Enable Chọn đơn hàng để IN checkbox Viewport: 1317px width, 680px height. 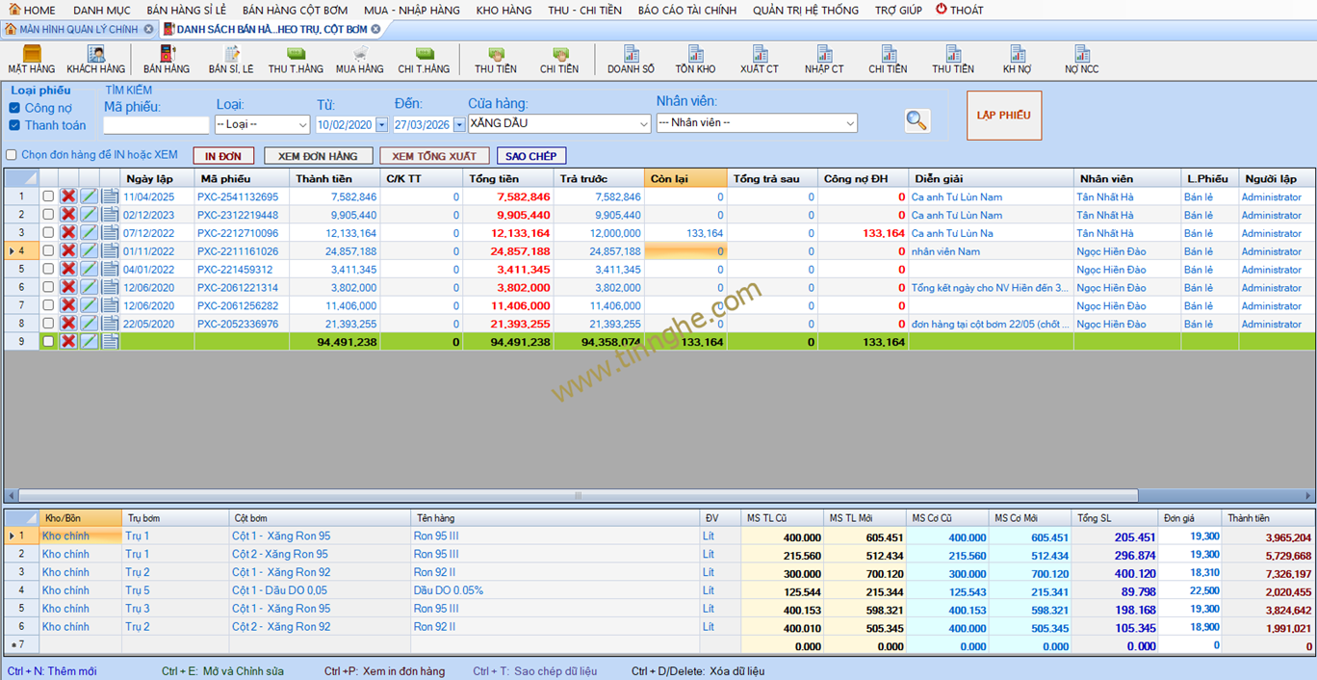12,155
